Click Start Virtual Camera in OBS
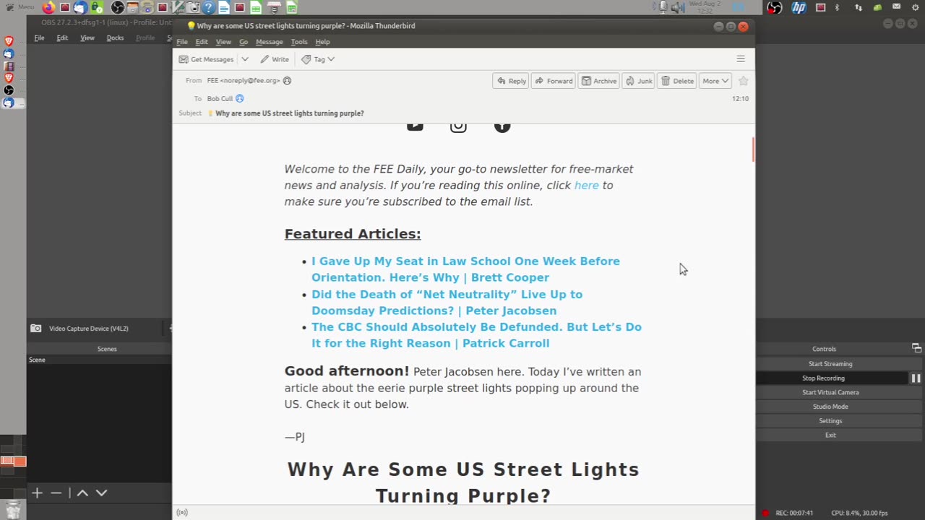Viewport: 925px width, 520px height. (x=830, y=392)
